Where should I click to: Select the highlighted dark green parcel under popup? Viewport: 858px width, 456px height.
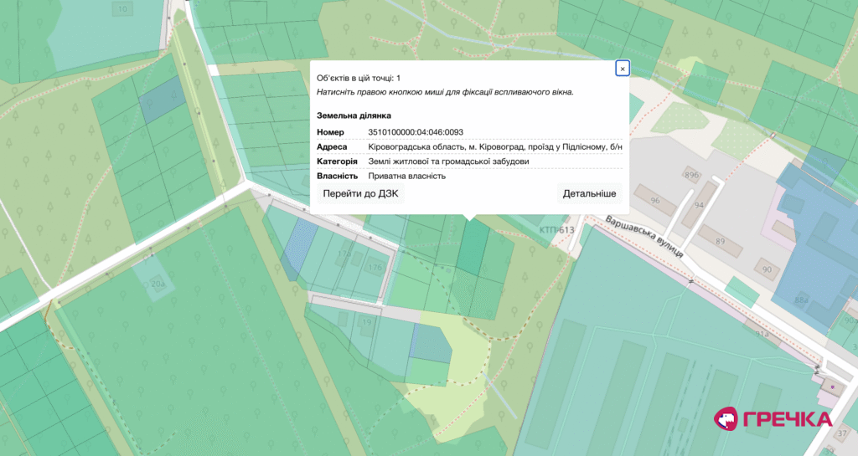(x=473, y=247)
